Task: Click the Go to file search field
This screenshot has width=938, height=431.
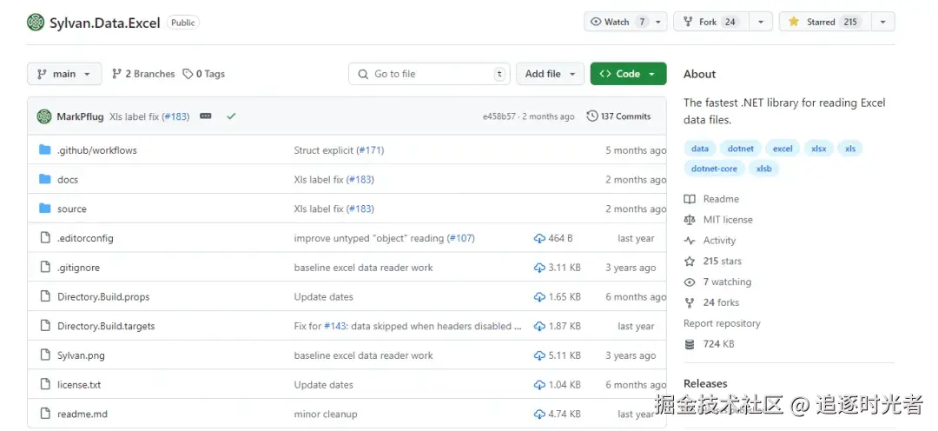Action: (x=430, y=74)
